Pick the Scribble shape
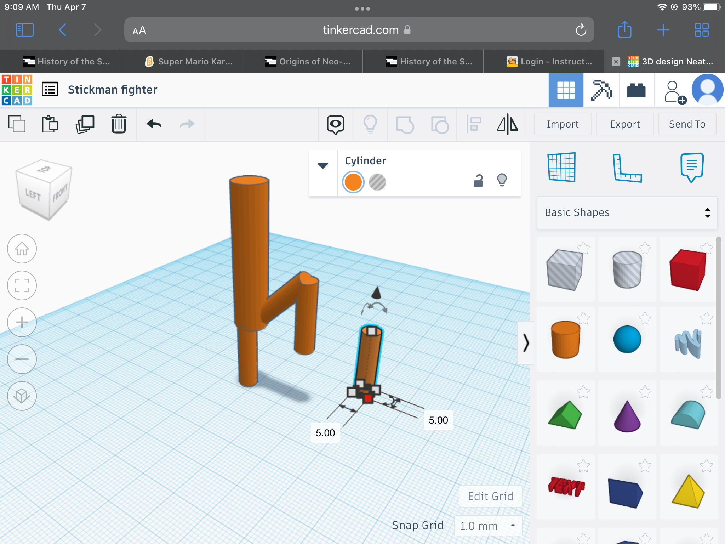Screen dimensions: 725x544 tap(688, 344)
